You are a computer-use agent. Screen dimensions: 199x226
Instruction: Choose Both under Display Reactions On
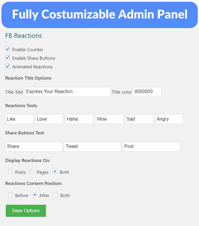(55, 172)
